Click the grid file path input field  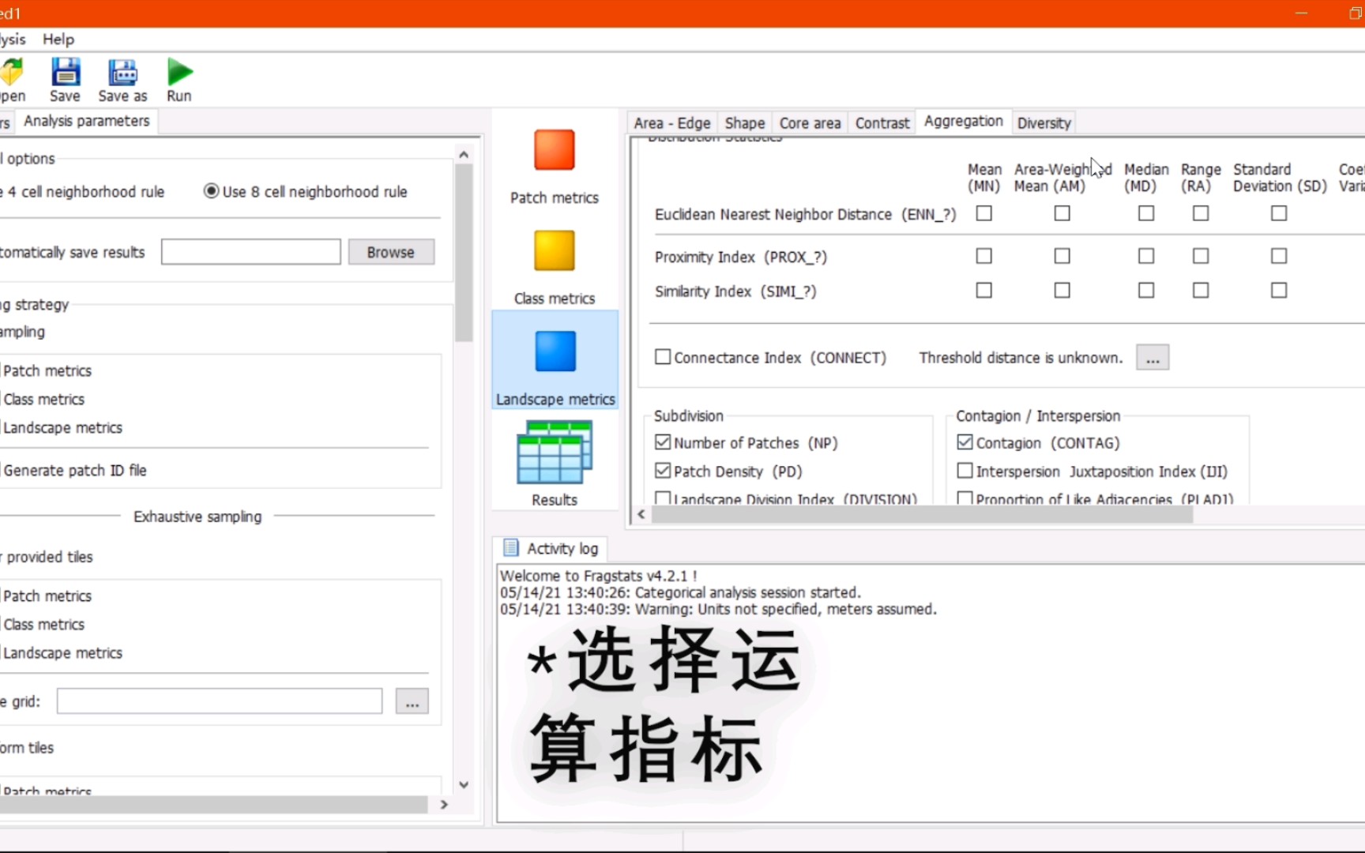click(217, 701)
